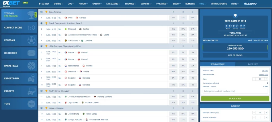
Task: Open CORRECT SCORE toto tile
Action: coord(19,28)
